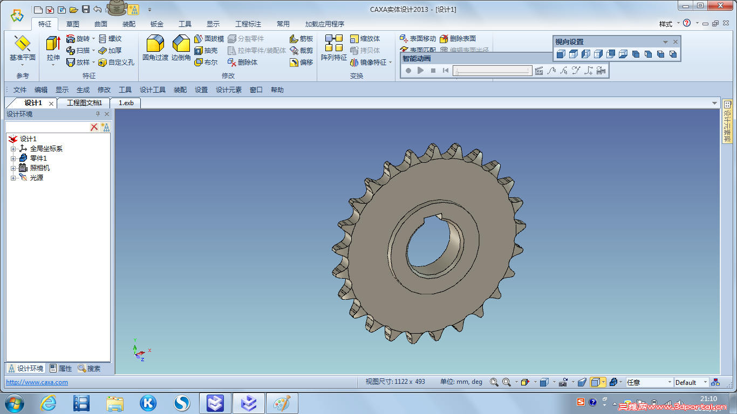Image resolution: width=737 pixels, height=414 pixels.
Task: Open the 设计工具 menu
Action: click(153, 90)
